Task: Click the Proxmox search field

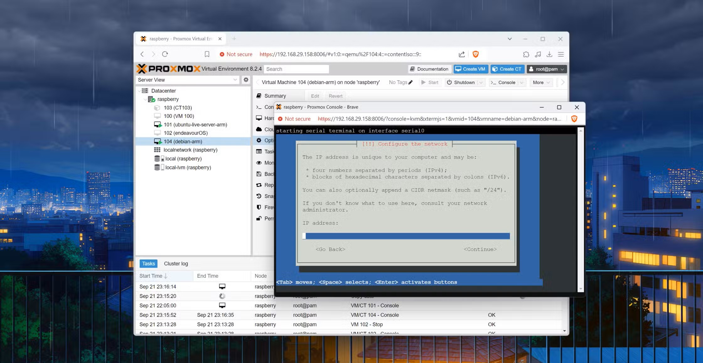Action: pyautogui.click(x=296, y=69)
